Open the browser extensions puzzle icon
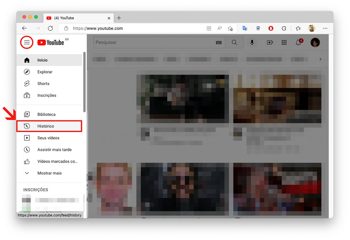350x240 pixels. [284, 28]
